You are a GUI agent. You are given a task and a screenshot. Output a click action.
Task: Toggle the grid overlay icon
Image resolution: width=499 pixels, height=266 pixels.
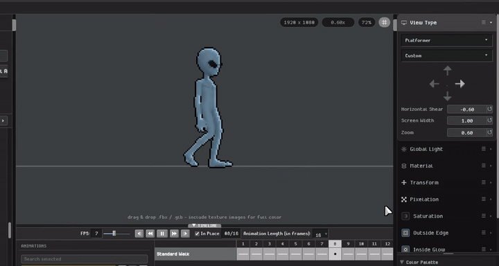coord(385,22)
